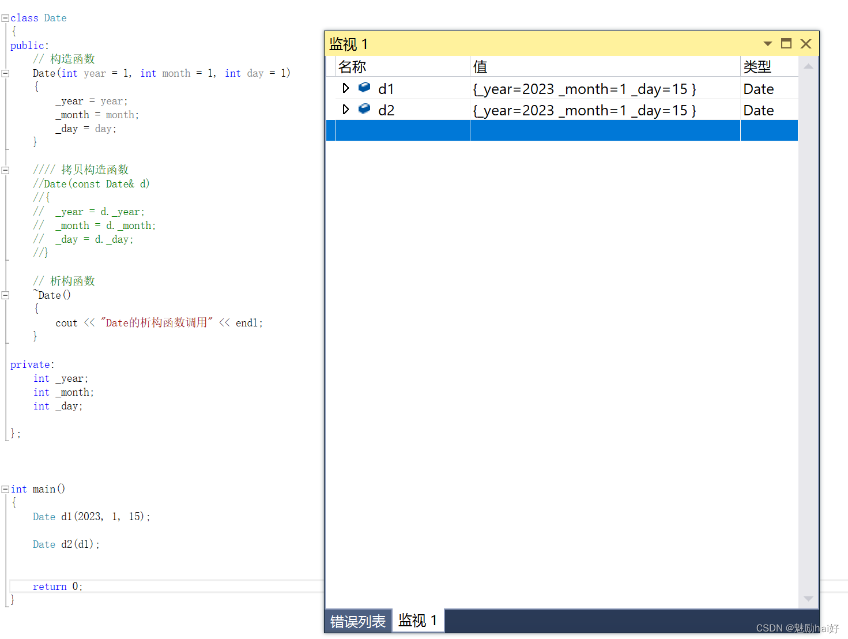The height and width of the screenshot is (639, 848).
Task: Collapse the commented copy constructor block
Action: (x=5, y=170)
